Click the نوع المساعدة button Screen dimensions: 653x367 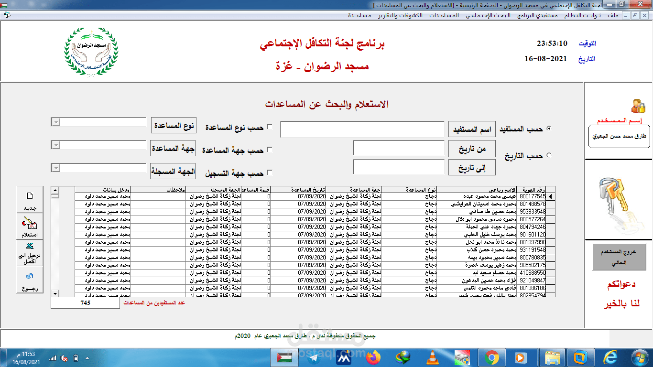click(x=174, y=125)
